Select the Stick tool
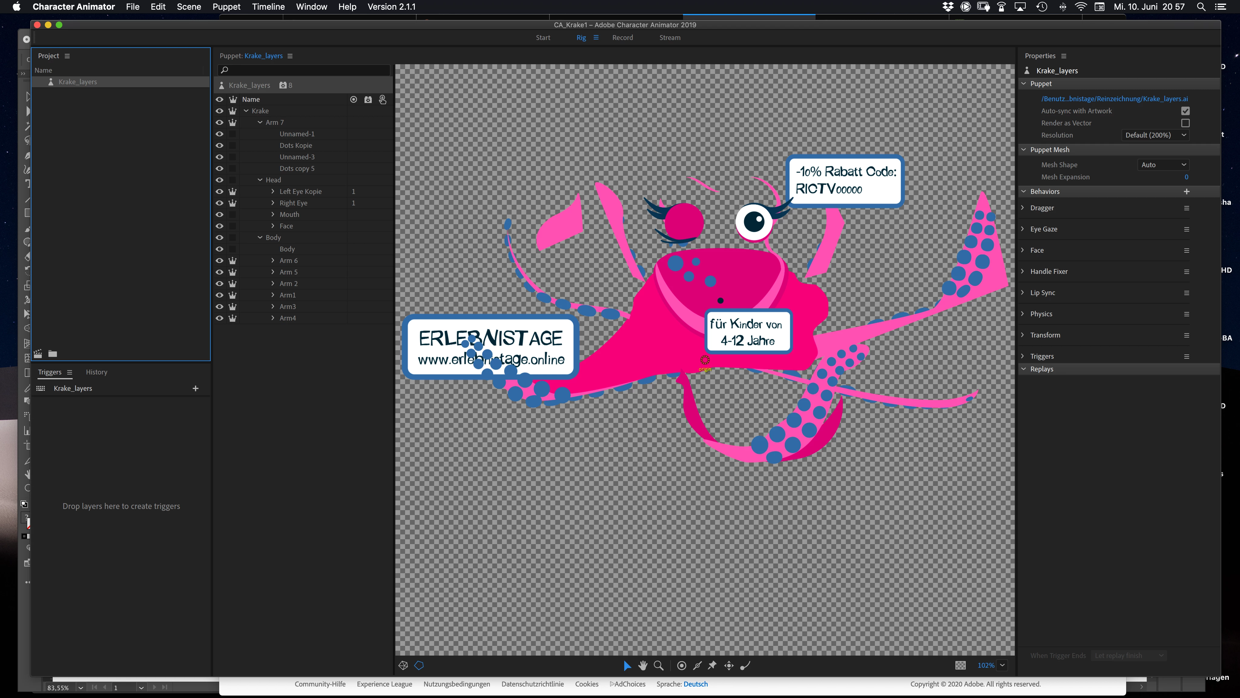Viewport: 1240px width, 698px height. pyautogui.click(x=697, y=665)
